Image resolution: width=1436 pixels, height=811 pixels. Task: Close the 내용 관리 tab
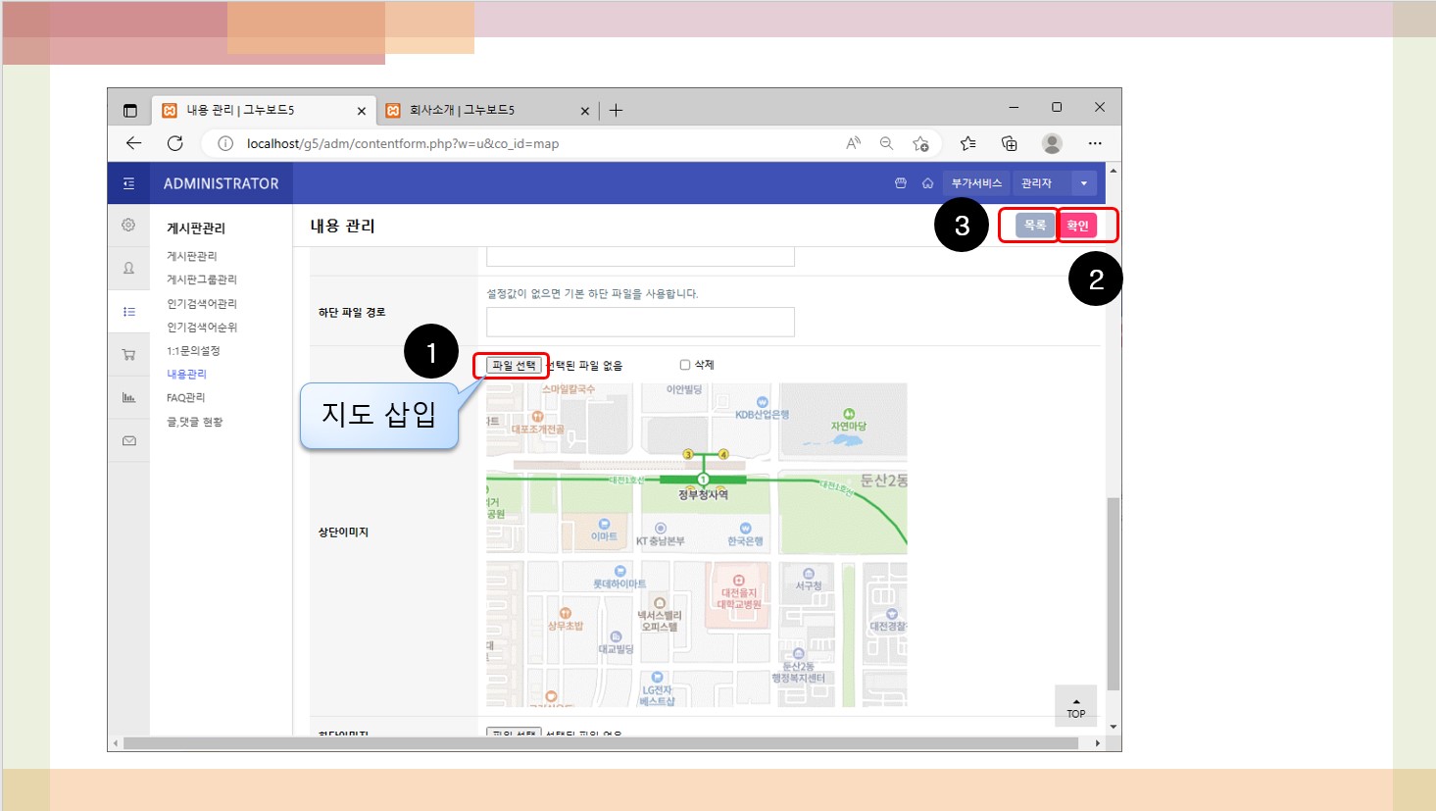pos(362,111)
